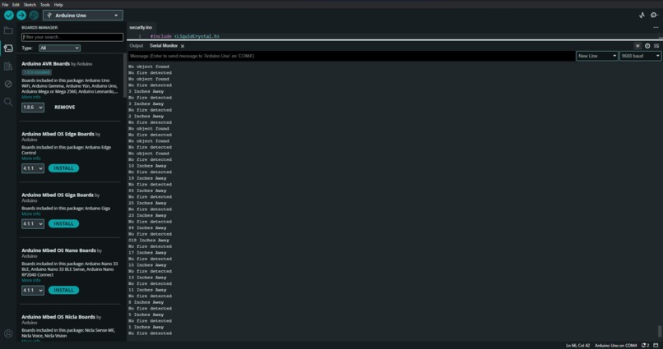Image resolution: width=663 pixels, height=349 pixels.
Task: Open the user account profile icon
Action: (8, 333)
